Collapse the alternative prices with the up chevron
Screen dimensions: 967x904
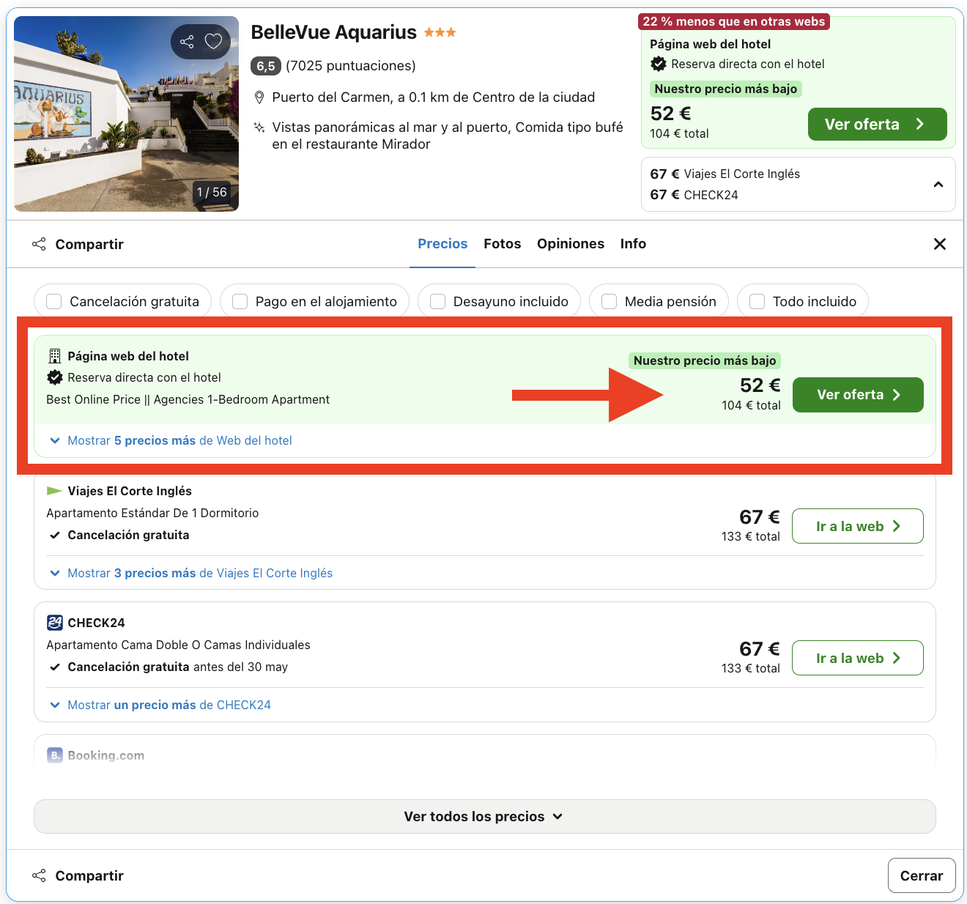938,185
